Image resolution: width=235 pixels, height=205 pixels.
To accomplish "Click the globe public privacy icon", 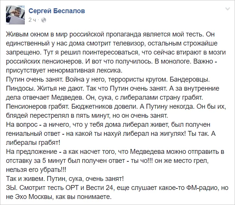I will coord(44,20).
